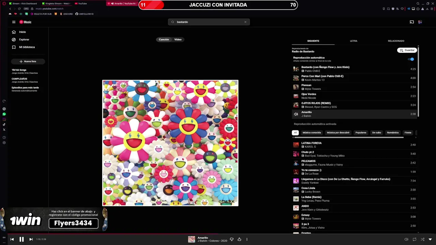Click the player volume icon
This screenshot has width=436, height=245.
coord(406,239)
